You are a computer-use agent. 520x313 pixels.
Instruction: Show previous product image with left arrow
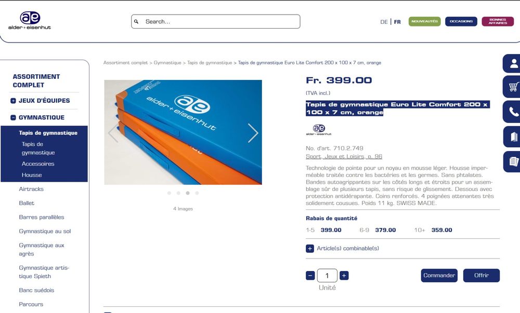pos(113,133)
